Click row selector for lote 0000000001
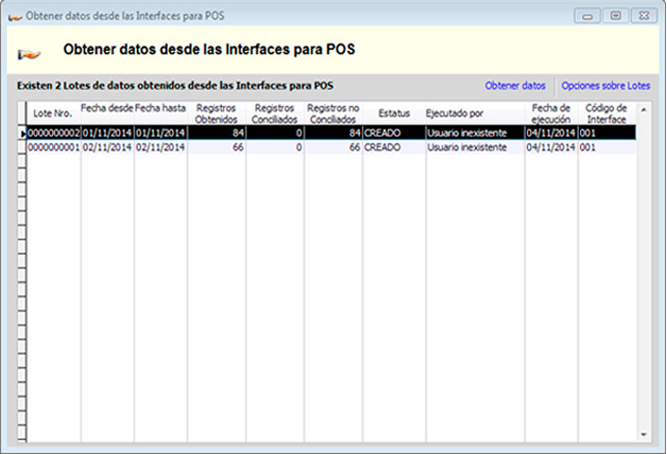 tap(23, 148)
